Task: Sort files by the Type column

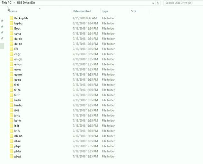Action: [105, 11]
